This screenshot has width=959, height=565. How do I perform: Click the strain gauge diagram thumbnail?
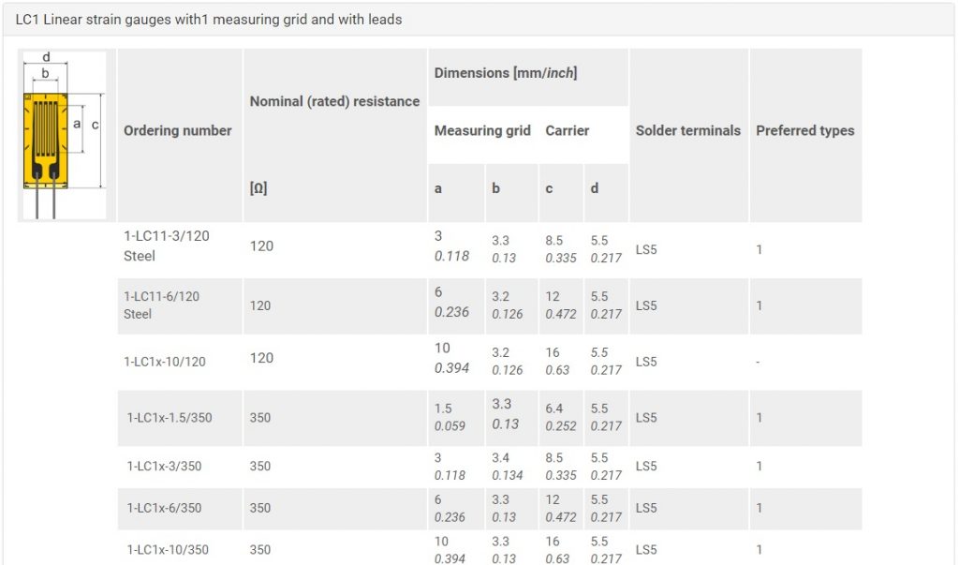pos(64,135)
